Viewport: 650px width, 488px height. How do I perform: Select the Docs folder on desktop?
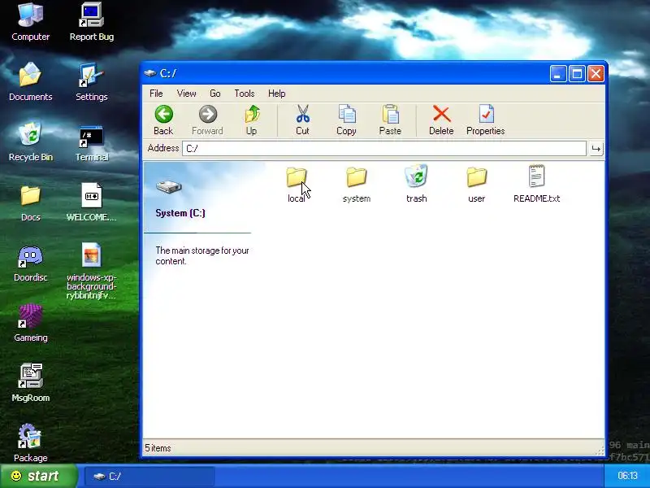(x=31, y=203)
